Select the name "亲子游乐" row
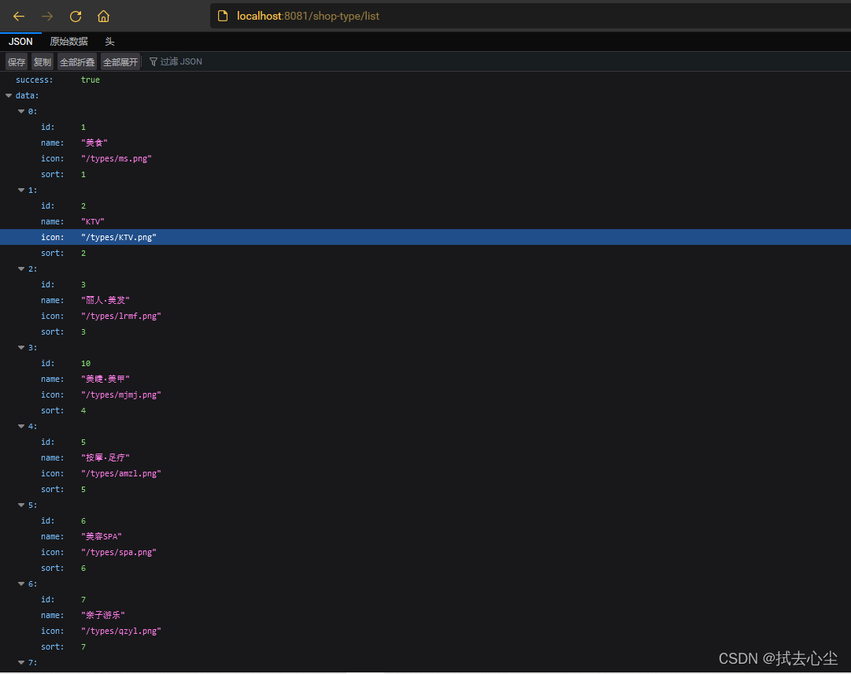 tap(425, 615)
